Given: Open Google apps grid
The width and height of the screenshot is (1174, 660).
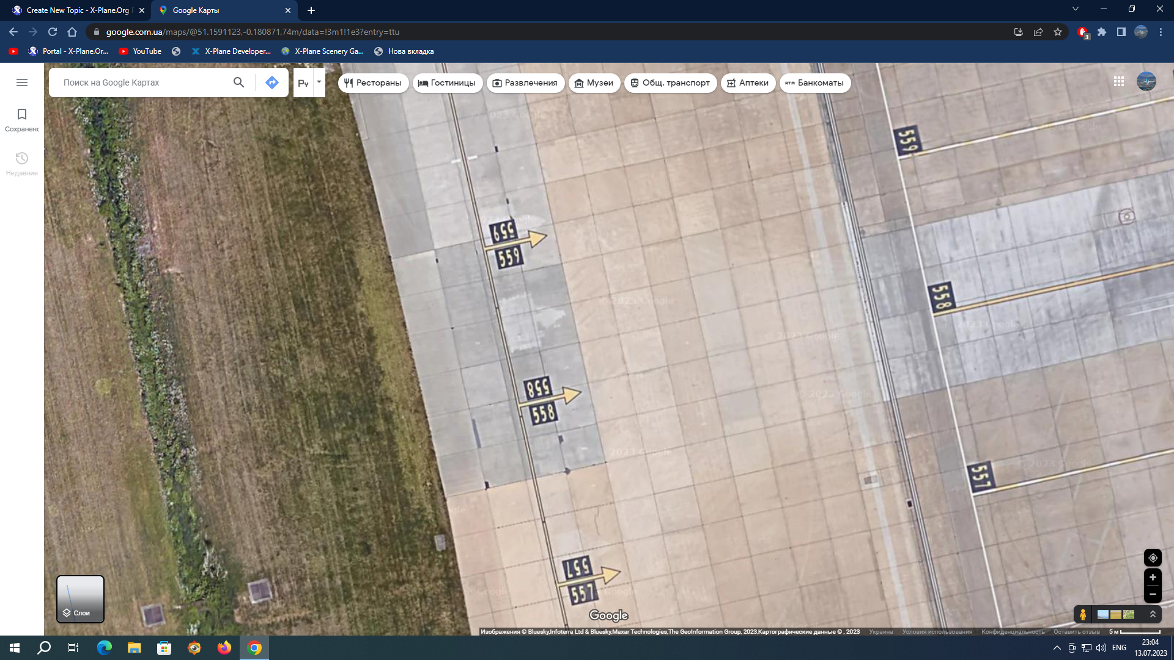Looking at the screenshot, I should click(1119, 81).
